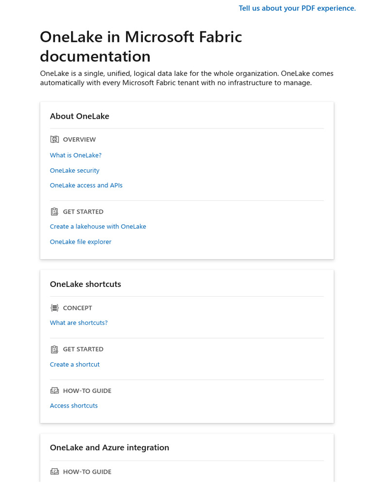Click the Concept icon in OneLake shortcuts
Viewport: 373px width, 498px height.
pos(54,308)
